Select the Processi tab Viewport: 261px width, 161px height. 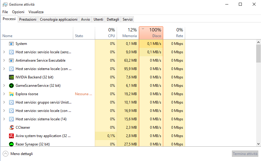pos(9,19)
